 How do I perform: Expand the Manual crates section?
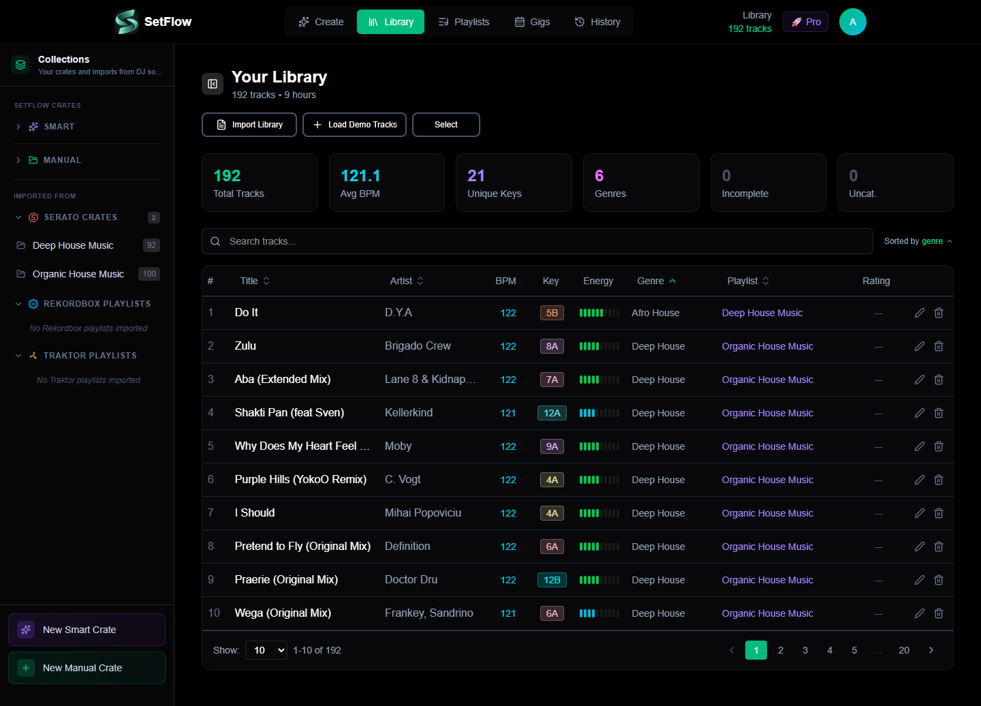point(18,160)
